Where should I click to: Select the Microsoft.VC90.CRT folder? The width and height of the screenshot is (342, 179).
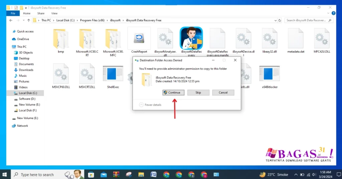(87, 39)
